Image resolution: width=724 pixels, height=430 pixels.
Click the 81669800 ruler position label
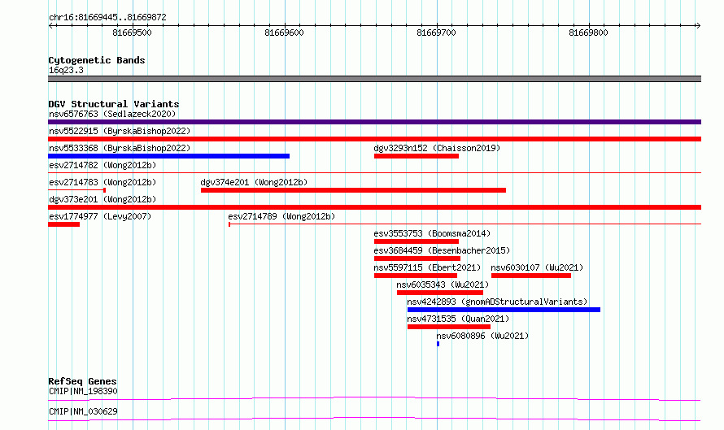click(589, 33)
